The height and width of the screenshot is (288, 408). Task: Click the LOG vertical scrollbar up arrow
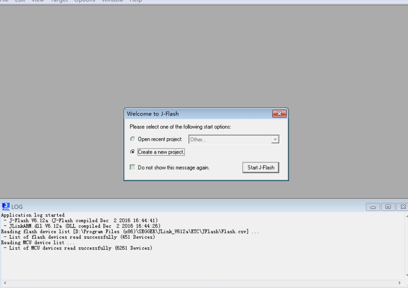point(406,216)
